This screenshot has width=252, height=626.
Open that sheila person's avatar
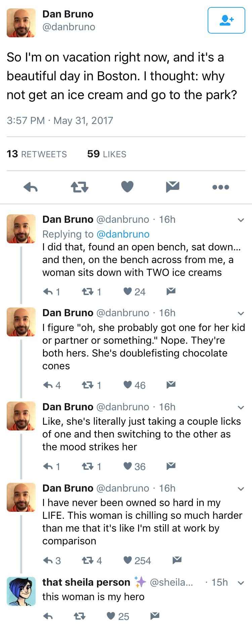[21, 591]
